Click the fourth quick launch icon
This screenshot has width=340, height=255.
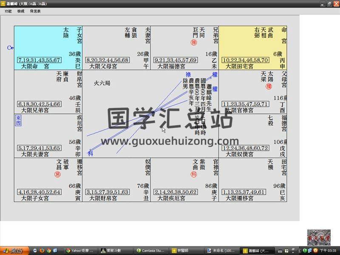pyautogui.click(x=55, y=251)
